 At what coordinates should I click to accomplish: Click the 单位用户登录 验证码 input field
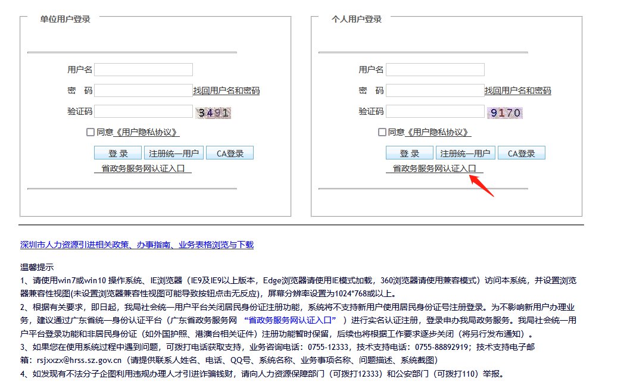143,111
